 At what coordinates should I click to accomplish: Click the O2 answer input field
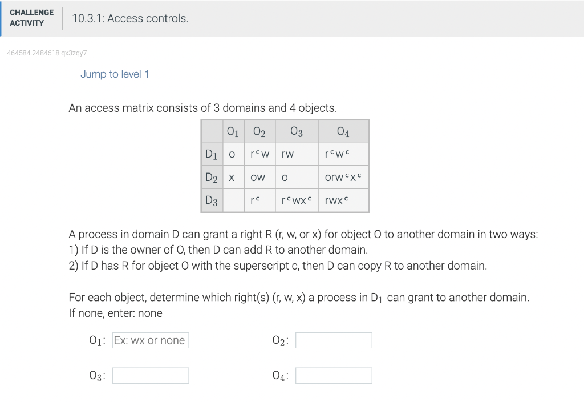(334, 340)
